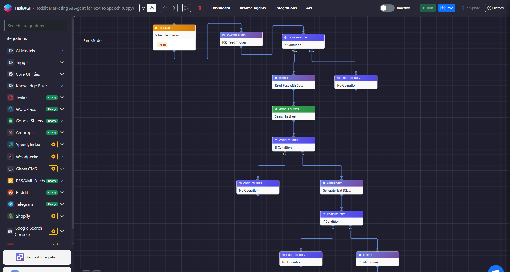Save the workflow with Save button

click(446, 8)
